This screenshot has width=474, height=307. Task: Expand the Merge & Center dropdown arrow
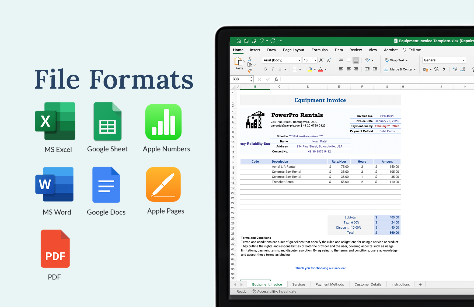(415, 69)
